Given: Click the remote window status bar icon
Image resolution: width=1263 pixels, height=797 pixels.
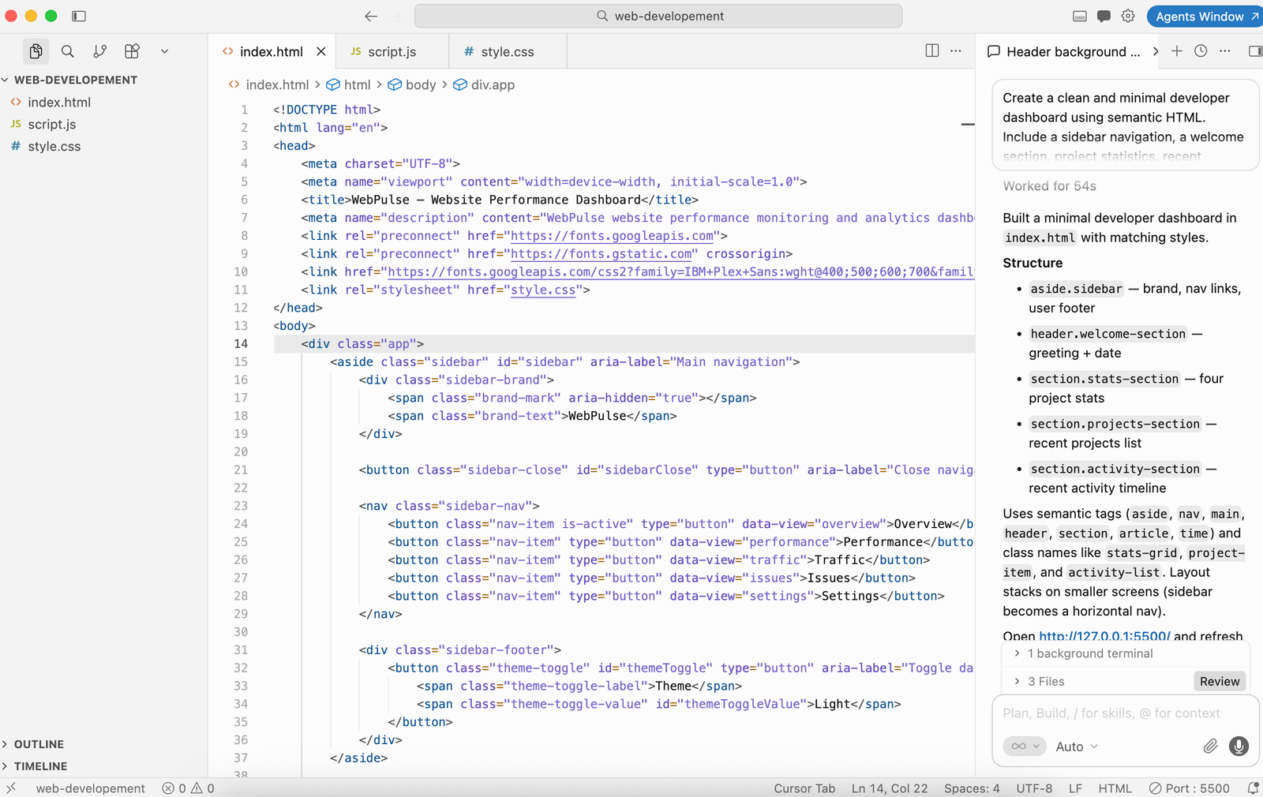Looking at the screenshot, I should tap(11, 788).
